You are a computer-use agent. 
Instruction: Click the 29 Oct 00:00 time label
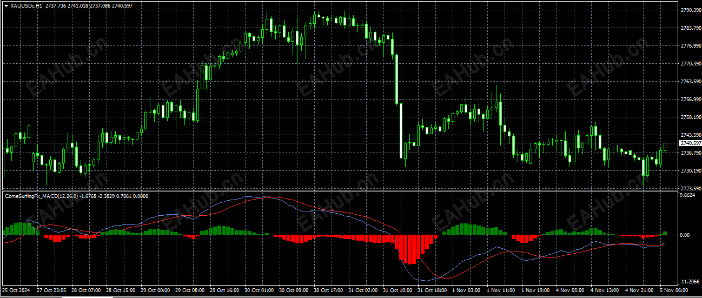click(x=155, y=290)
